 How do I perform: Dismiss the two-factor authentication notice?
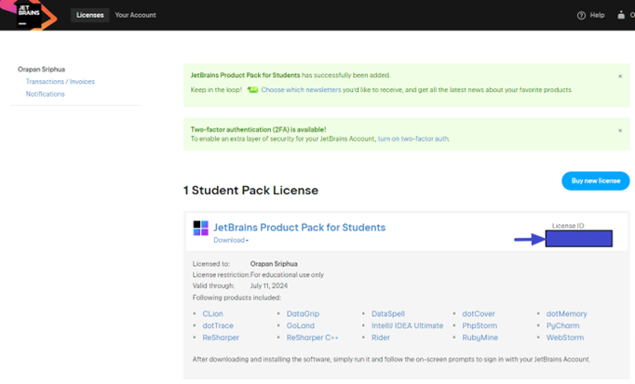coord(620,130)
